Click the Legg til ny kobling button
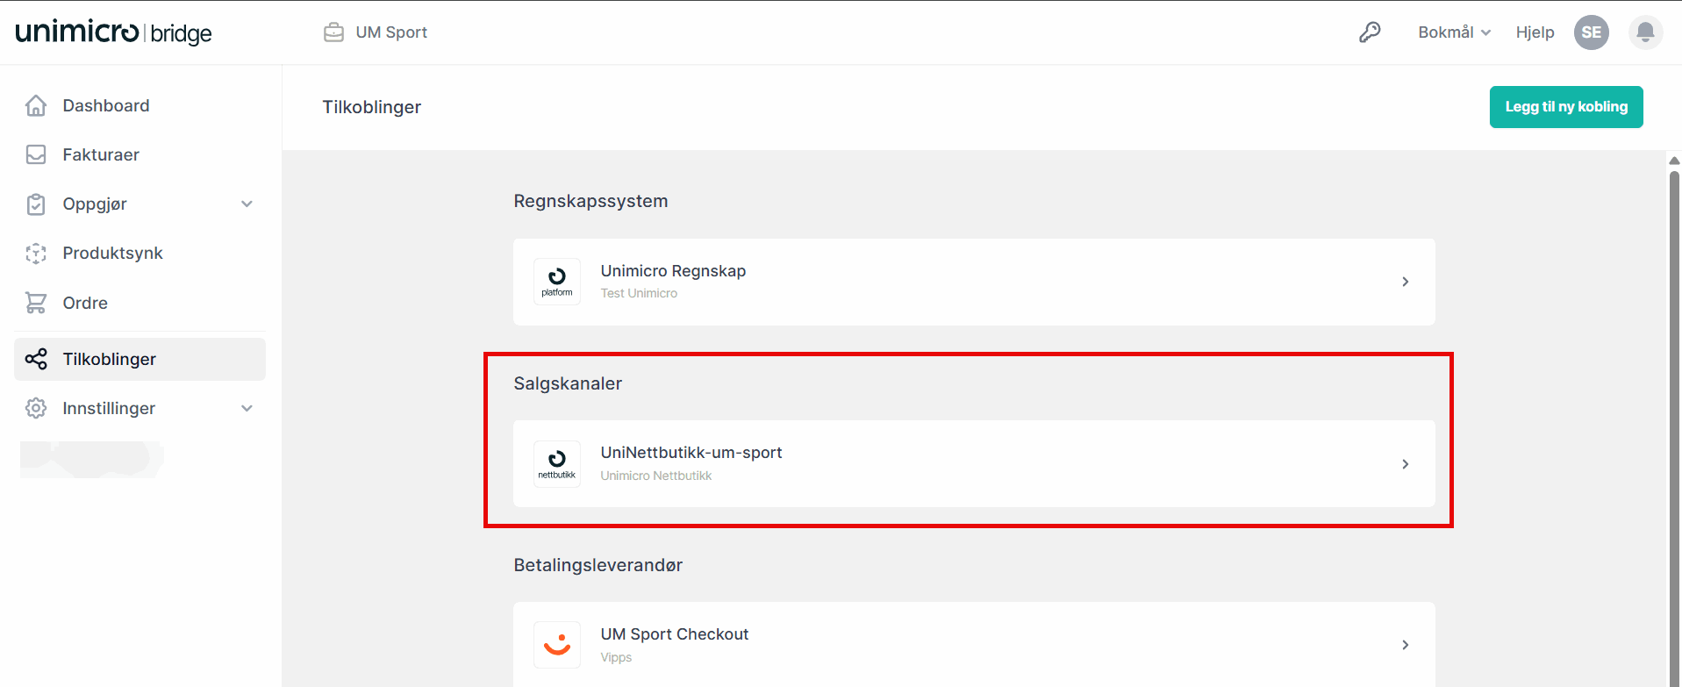This screenshot has height=687, width=1682. pos(1565,106)
